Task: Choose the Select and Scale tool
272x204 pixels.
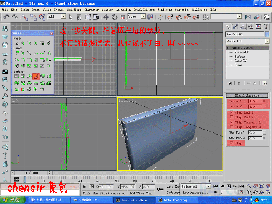Action: click(x=123, y=17)
